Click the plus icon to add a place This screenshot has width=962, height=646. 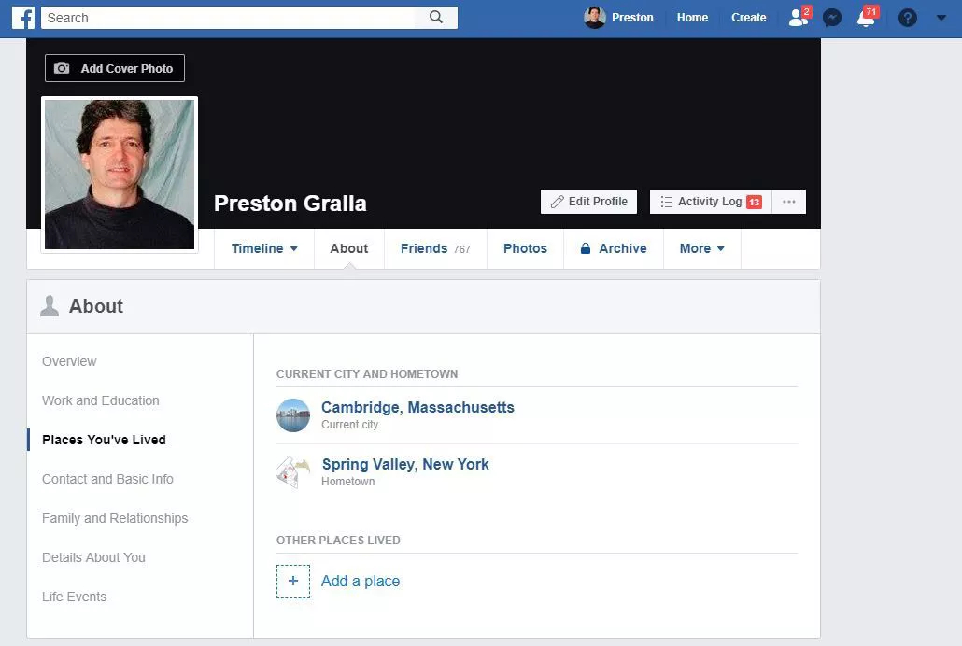pyautogui.click(x=293, y=581)
